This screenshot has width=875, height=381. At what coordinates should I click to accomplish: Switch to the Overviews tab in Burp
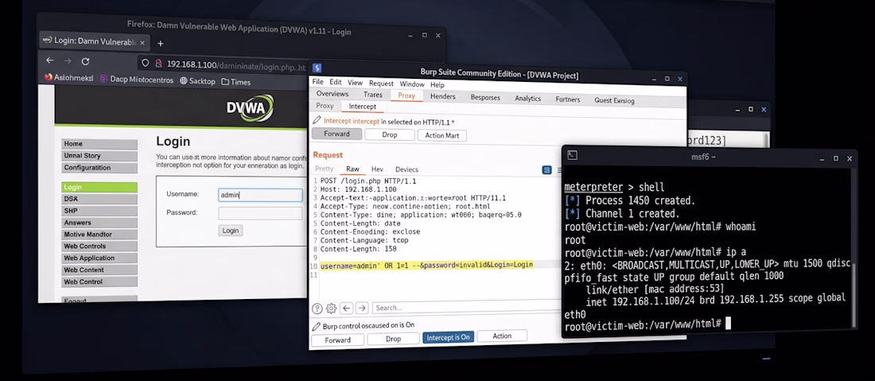pyautogui.click(x=332, y=94)
